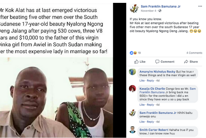Open Smith Carter Robert's profile name link
206x138 pixels.
(153, 130)
